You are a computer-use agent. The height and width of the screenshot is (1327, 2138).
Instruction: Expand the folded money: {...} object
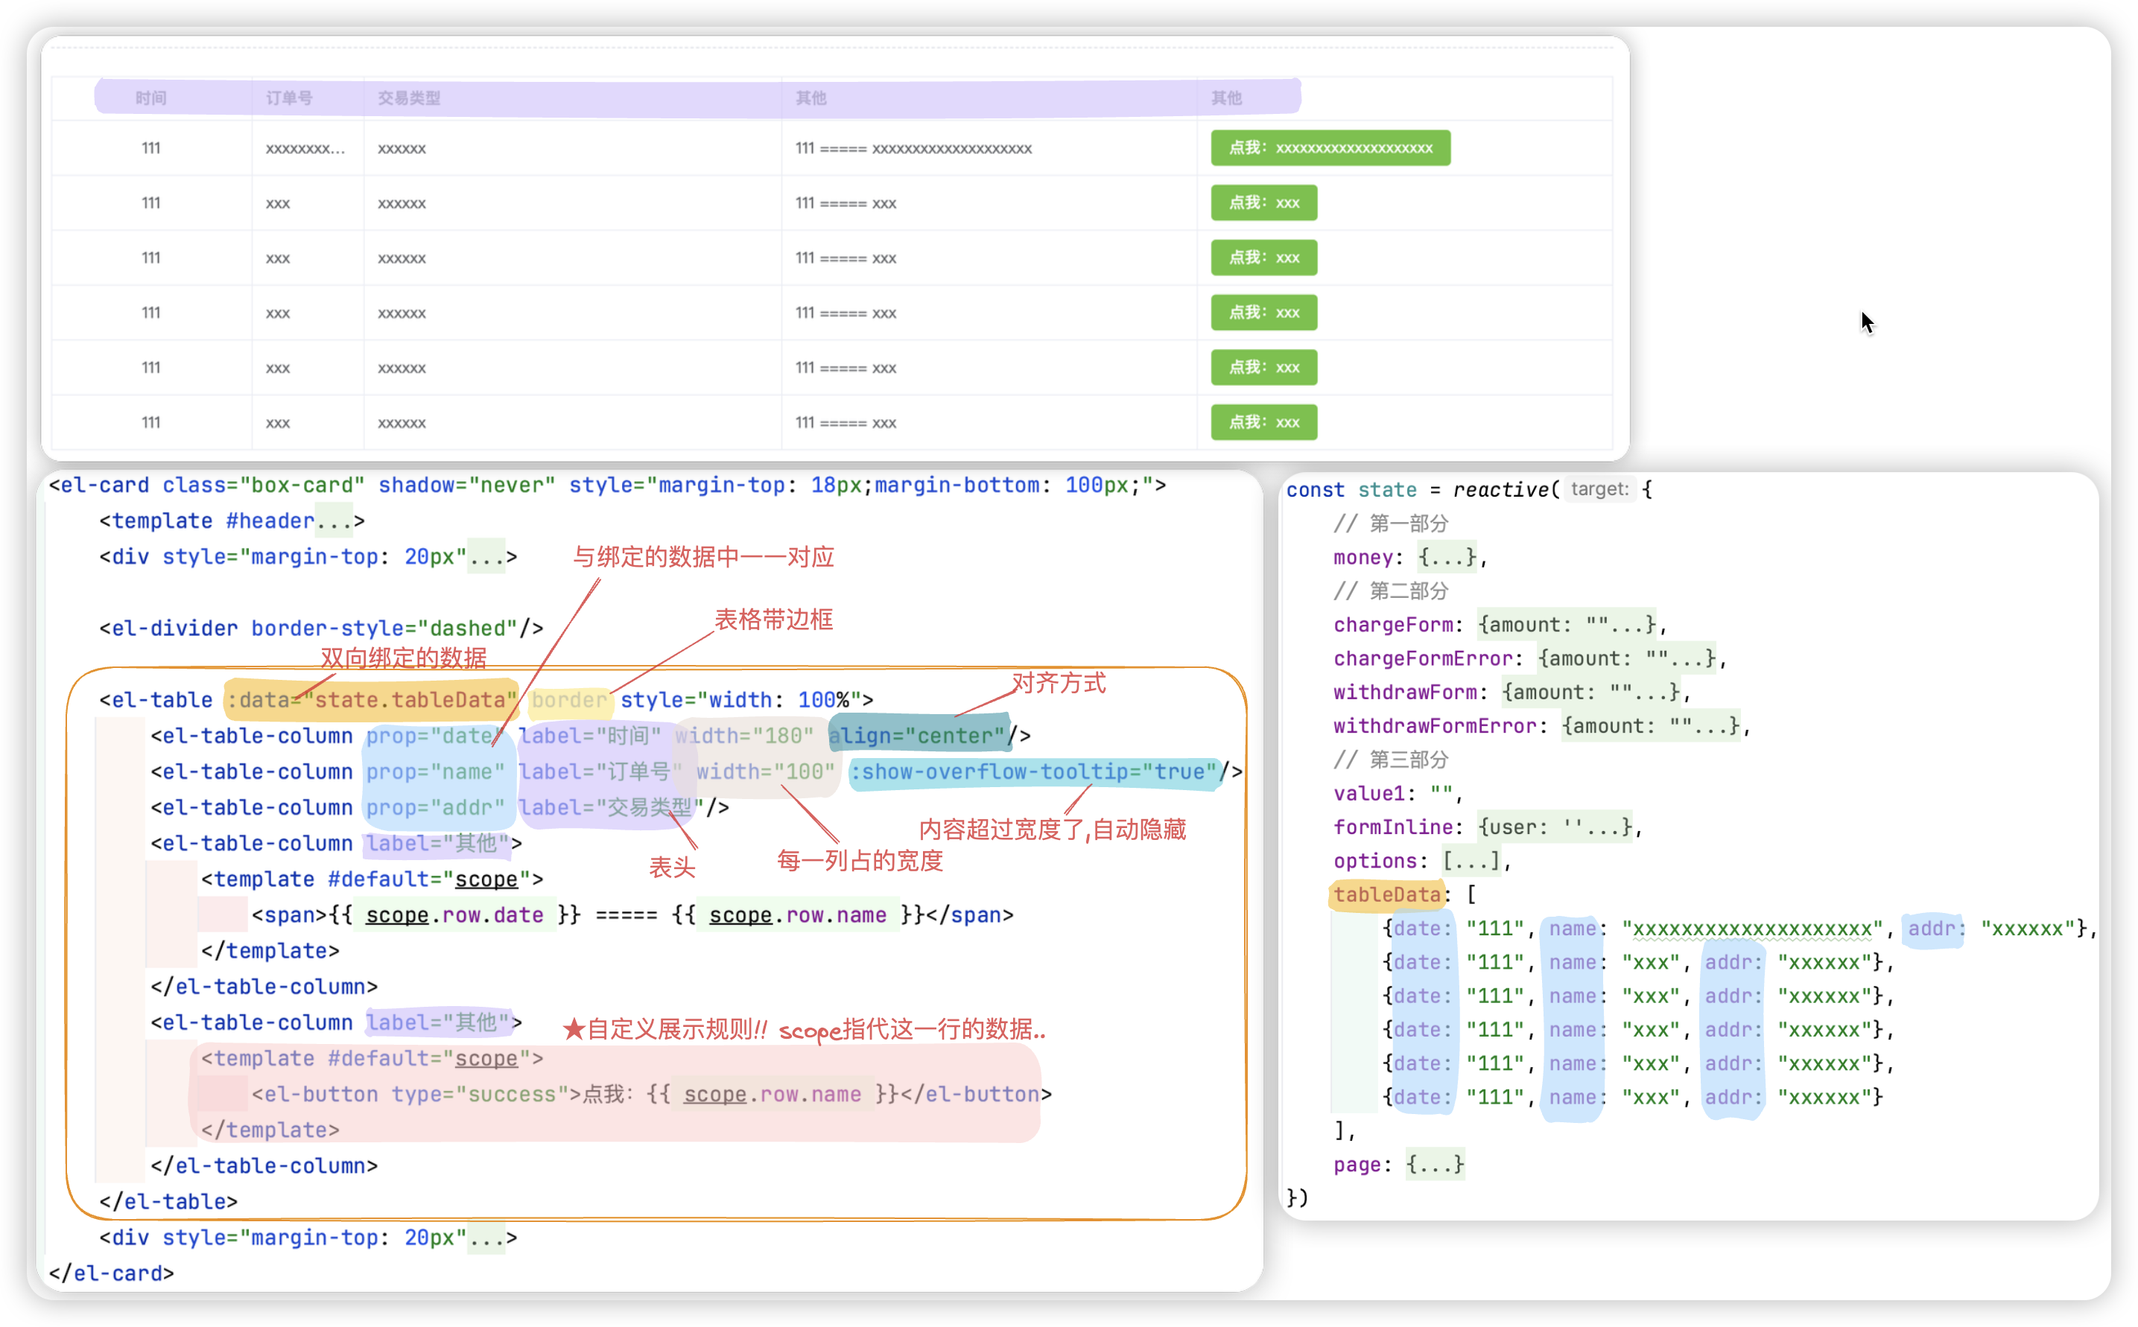coord(1447,557)
